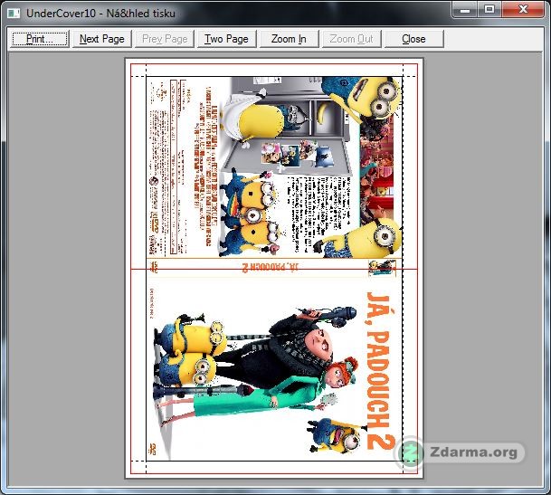This screenshot has width=551, height=495.
Task: Switch to Two Page view
Action: (227, 39)
